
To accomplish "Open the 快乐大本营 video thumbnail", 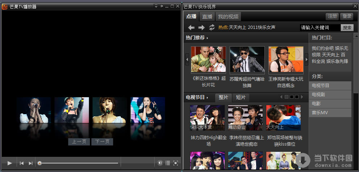I will [208, 118].
